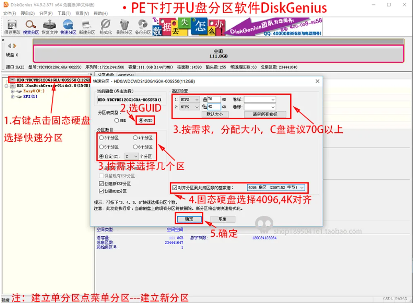Select RD1:SanDiskCruzerGlide3.0 disk in tree
The image size is (413, 304).
click(53, 86)
